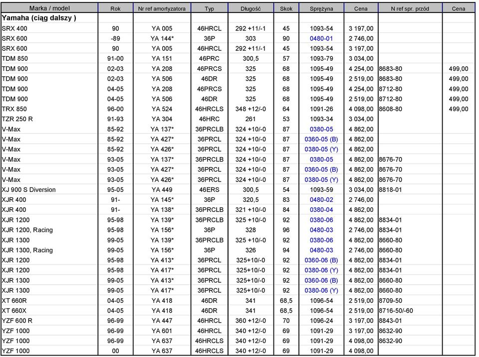The width and height of the screenshot is (479, 357).
Task: Click shock reference 'YA 144*'
Action: [x=162, y=38]
